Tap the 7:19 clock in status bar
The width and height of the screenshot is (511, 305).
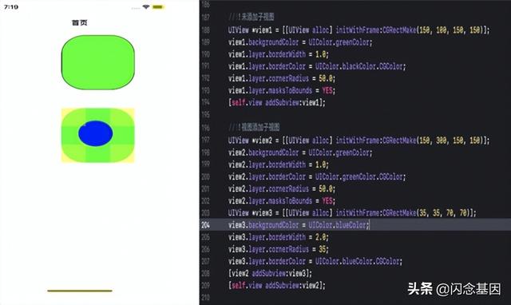[x=11, y=7]
